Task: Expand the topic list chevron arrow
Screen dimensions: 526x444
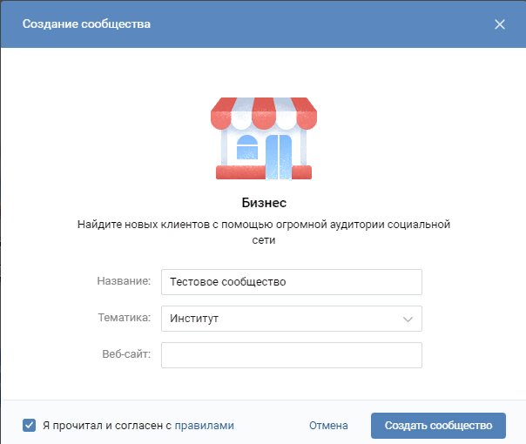Action: (408, 320)
